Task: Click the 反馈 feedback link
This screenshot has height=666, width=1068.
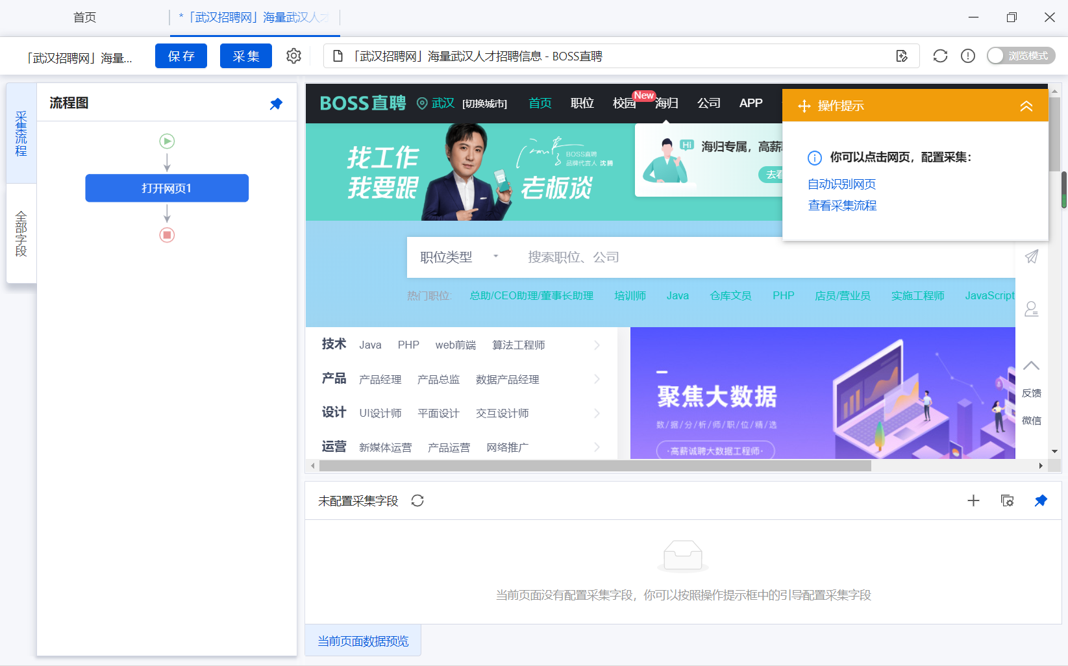Action: tap(1032, 393)
